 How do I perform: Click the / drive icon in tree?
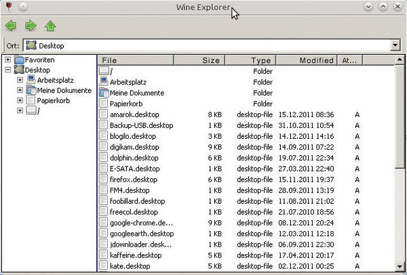31,110
